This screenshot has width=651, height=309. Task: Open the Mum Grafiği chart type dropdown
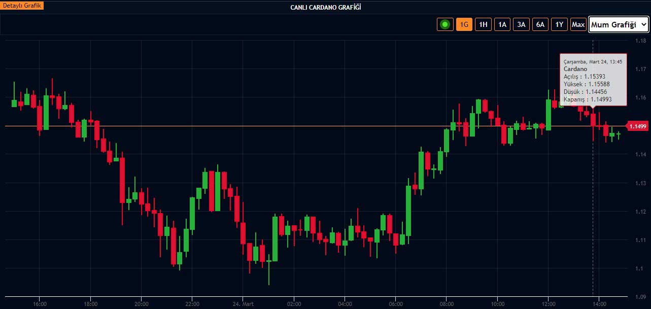[619, 25]
